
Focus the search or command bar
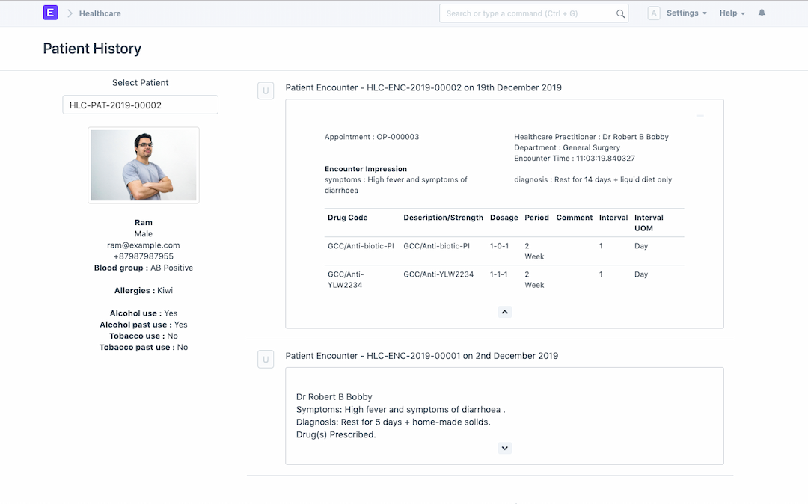click(x=527, y=13)
